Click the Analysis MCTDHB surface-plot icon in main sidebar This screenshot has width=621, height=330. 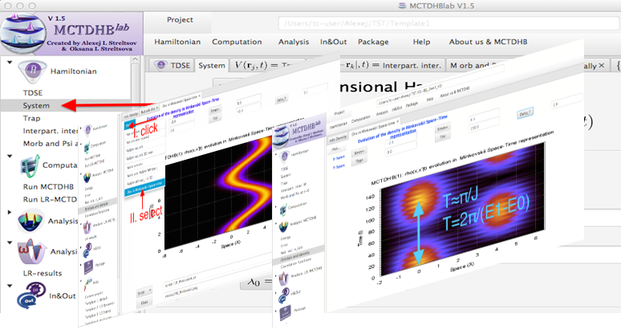point(30,222)
